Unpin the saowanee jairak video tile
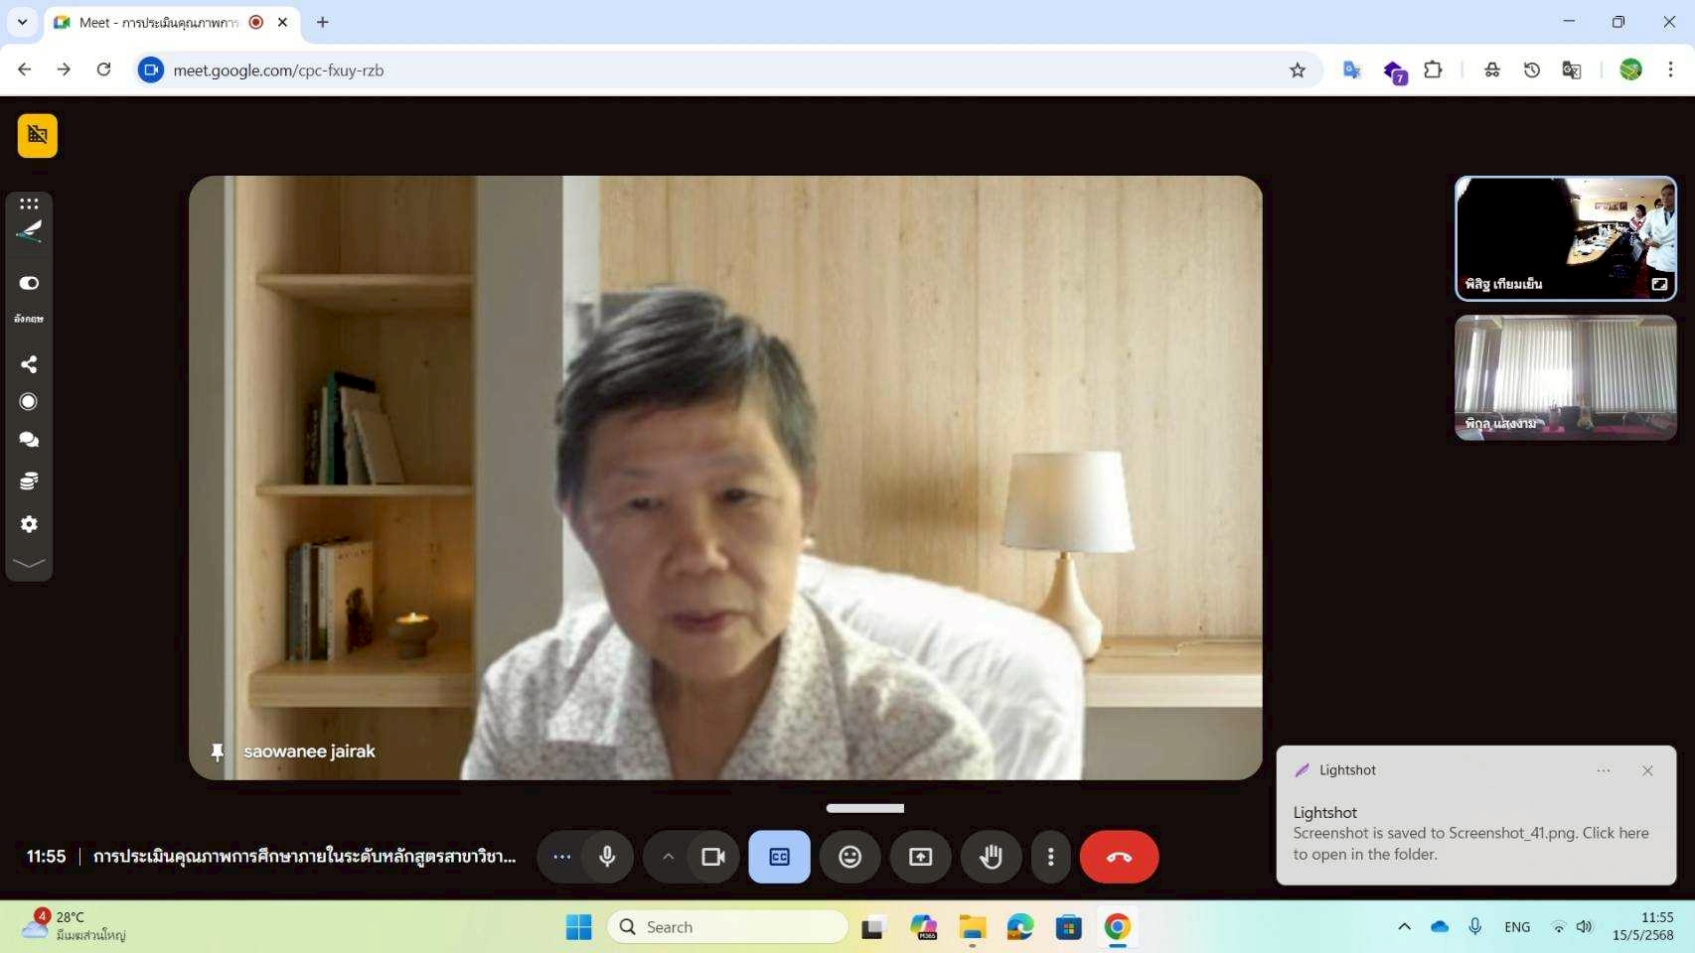Image resolution: width=1695 pixels, height=953 pixels. pos(217,752)
